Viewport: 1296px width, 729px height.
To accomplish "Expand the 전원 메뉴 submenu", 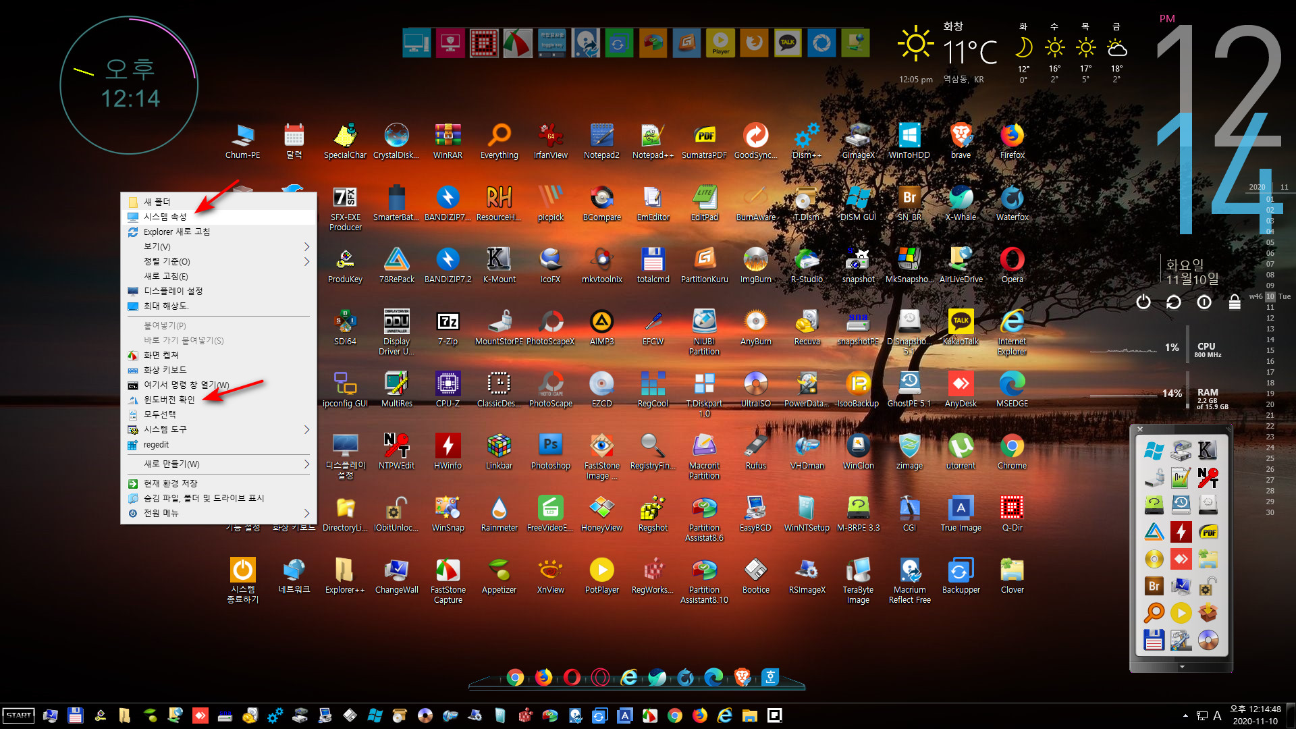I will point(218,513).
